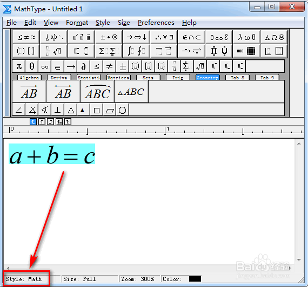The width and height of the screenshot is (308, 287).
Task: Open the uppercase Greek letters palette
Action: point(274,37)
